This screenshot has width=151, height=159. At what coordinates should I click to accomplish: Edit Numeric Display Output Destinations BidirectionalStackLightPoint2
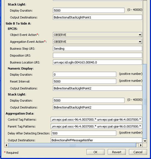98,88
